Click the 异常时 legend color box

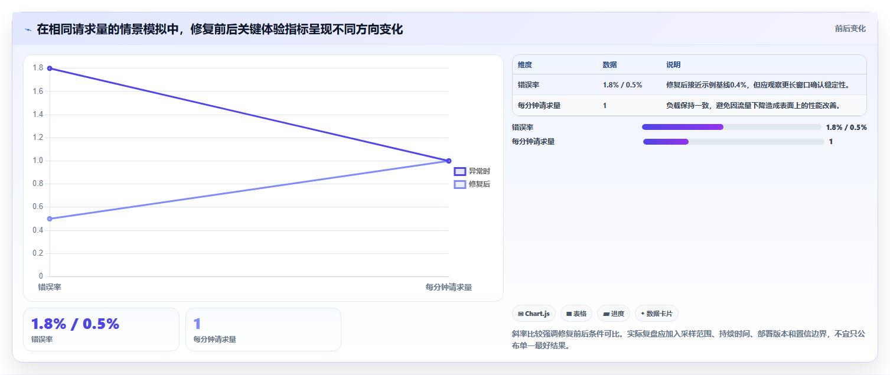(460, 171)
